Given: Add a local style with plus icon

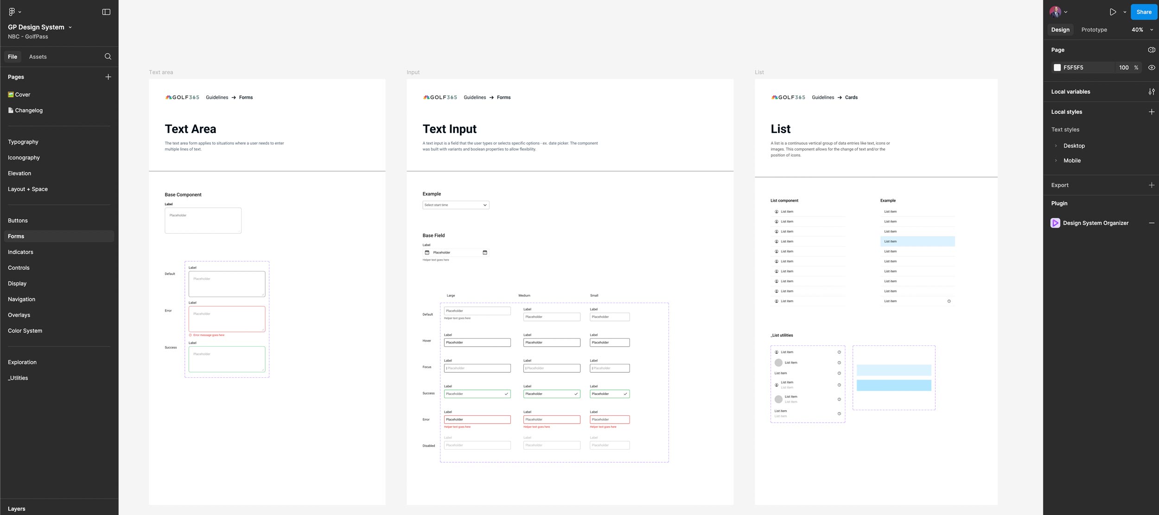Looking at the screenshot, I should pos(1151,112).
